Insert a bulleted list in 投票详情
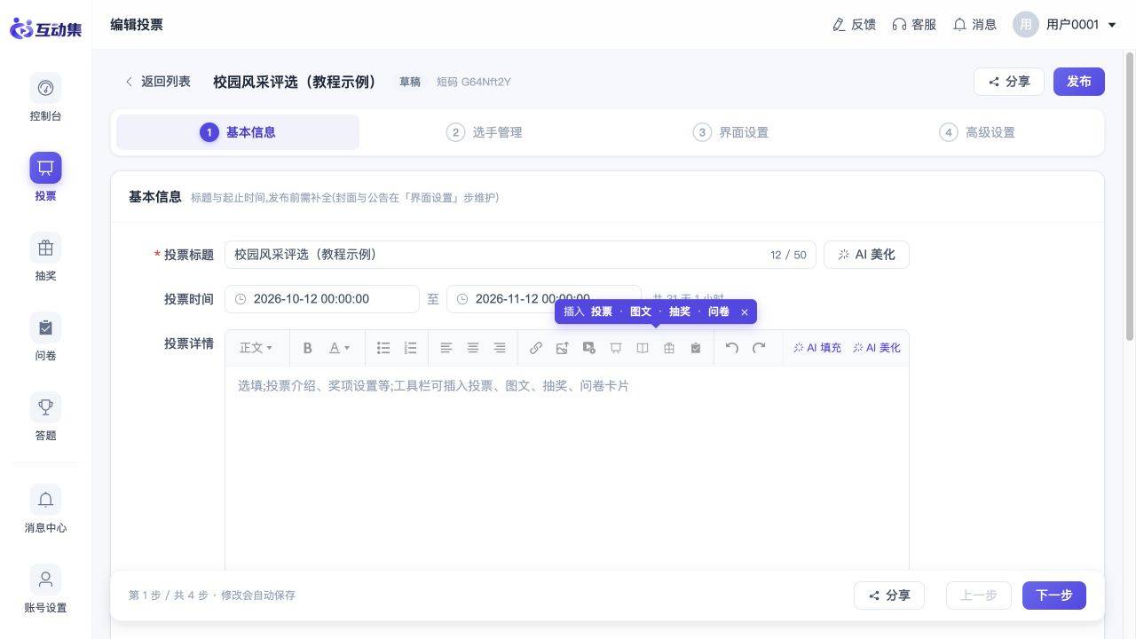Screen dimensions: 1136x639 (x=383, y=348)
